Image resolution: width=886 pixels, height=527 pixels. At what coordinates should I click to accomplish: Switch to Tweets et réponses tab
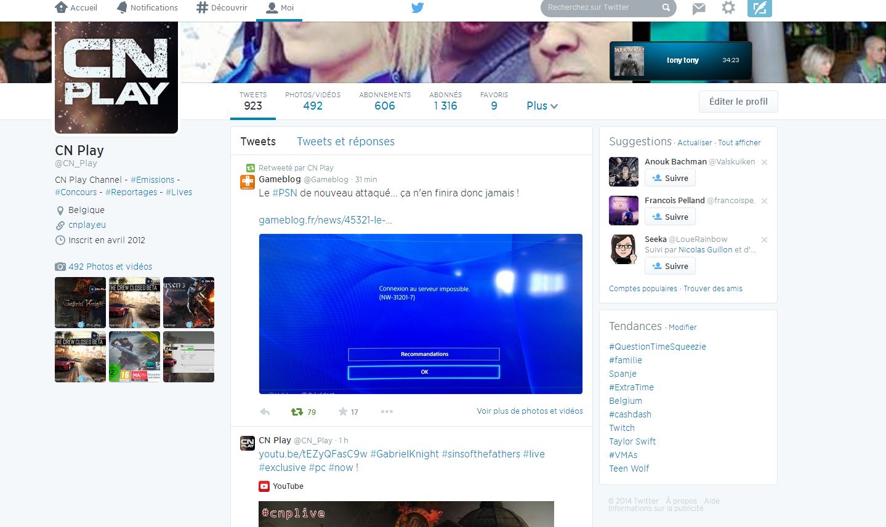click(345, 142)
